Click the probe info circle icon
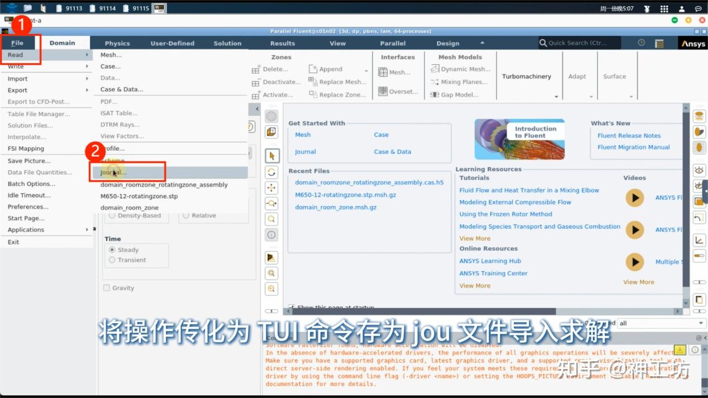The width and height of the screenshot is (708, 398). [x=272, y=234]
